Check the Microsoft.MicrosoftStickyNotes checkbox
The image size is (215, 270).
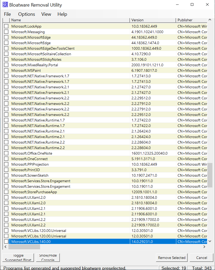pos(6,59)
